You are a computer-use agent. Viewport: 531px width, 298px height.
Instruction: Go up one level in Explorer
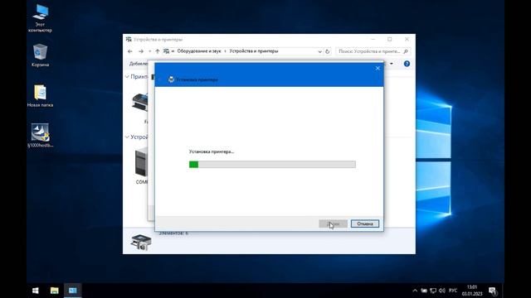point(158,51)
